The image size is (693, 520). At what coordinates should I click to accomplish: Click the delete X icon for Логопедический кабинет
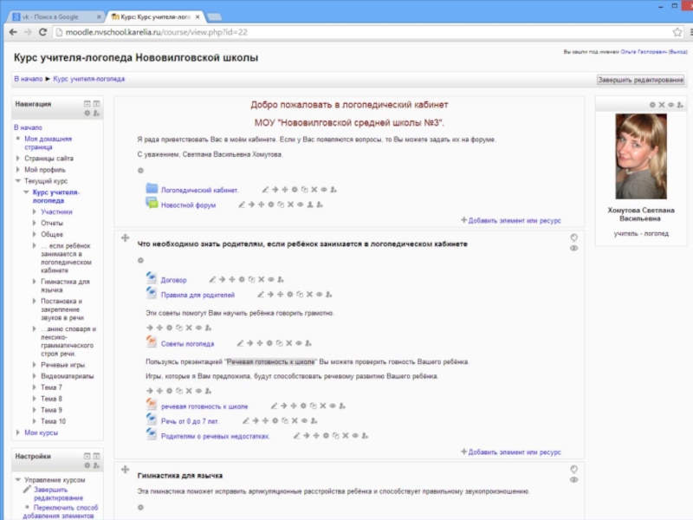tap(314, 190)
